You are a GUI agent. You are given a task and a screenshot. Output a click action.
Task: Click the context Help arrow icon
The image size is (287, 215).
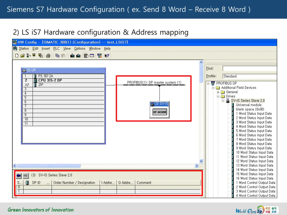point(107,56)
